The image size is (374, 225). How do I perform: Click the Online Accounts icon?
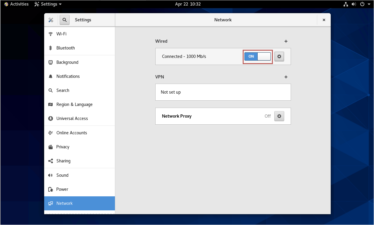(x=51, y=133)
